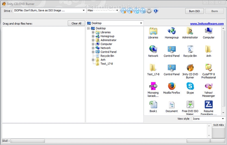
Task: Select Libraries in the folder tree
Action: pyautogui.click(x=106, y=32)
